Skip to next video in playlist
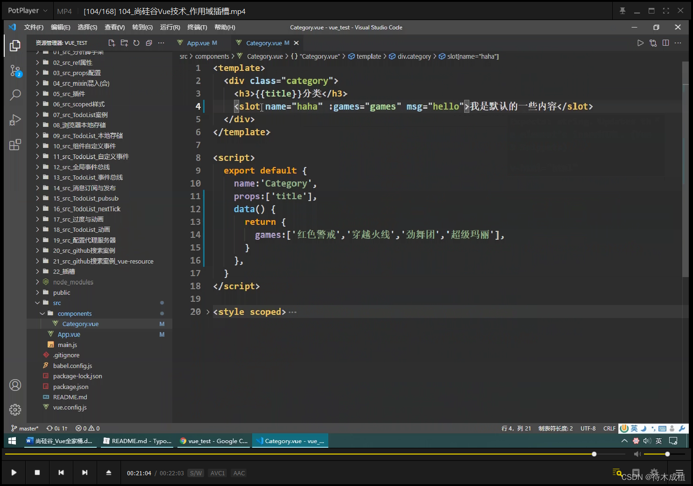Viewport: 693px width, 486px height. pos(85,472)
